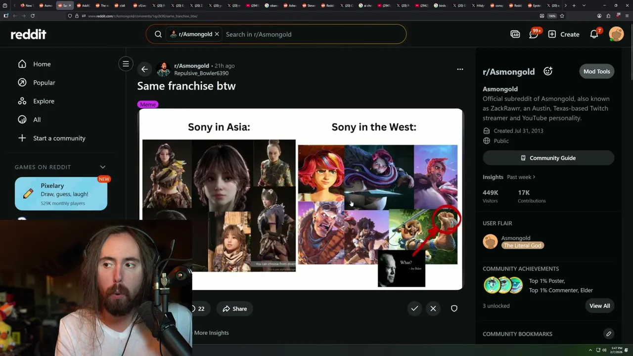This screenshot has width=633, height=356.
Task: Expand Insights Past week
Action: (x=521, y=177)
